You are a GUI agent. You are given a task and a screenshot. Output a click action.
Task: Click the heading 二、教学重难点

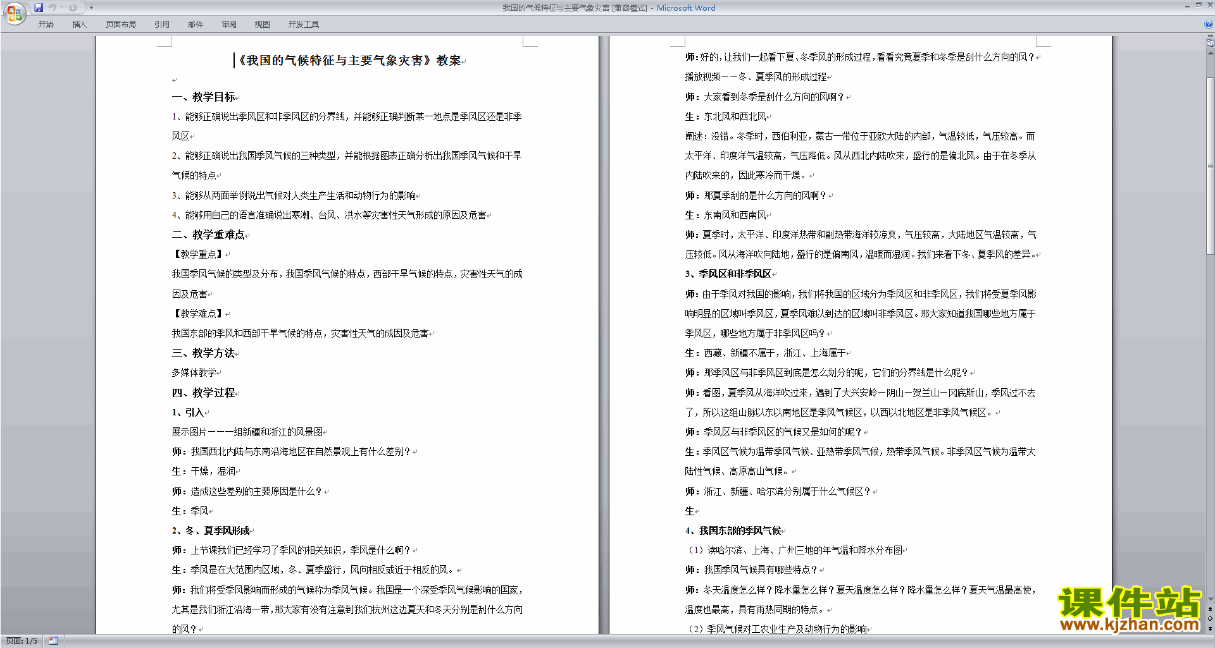tap(208, 235)
